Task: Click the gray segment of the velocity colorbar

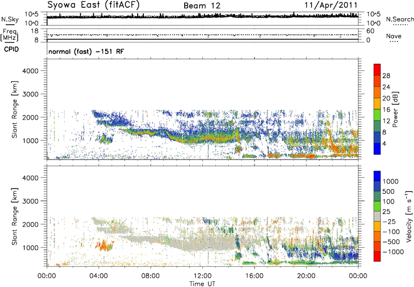Action: (x=377, y=216)
